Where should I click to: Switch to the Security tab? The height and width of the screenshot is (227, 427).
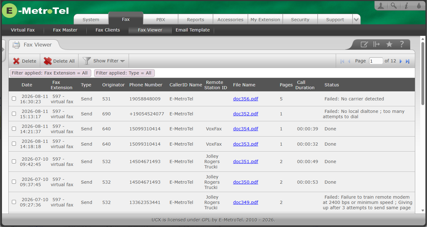pyautogui.click(x=300, y=19)
